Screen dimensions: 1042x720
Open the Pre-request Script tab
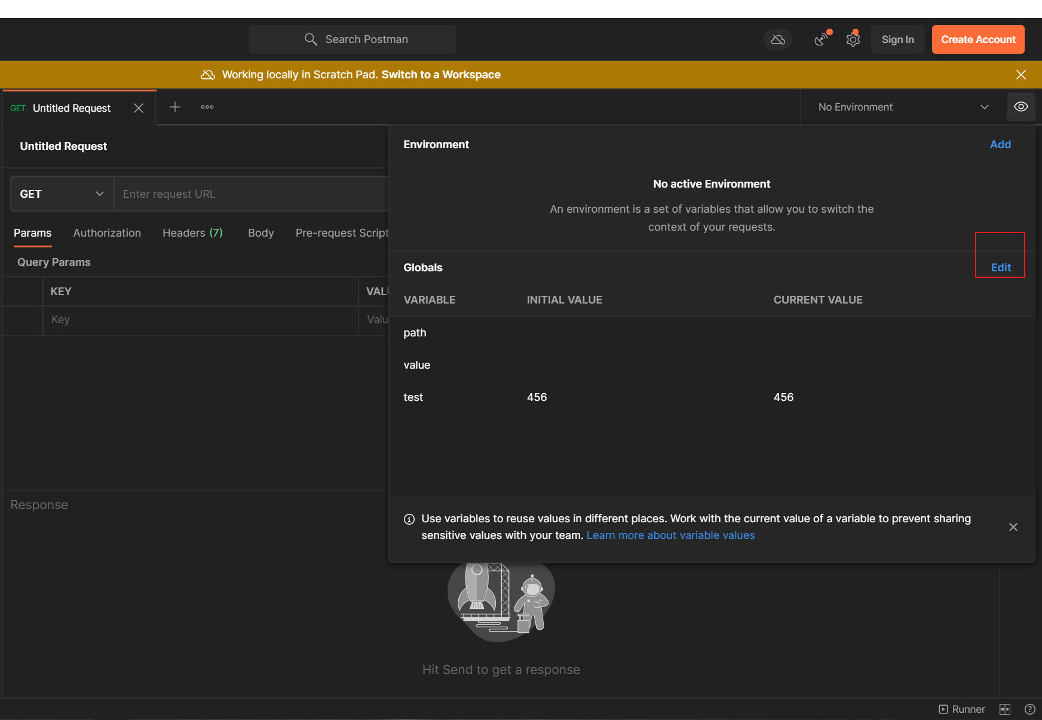point(342,233)
